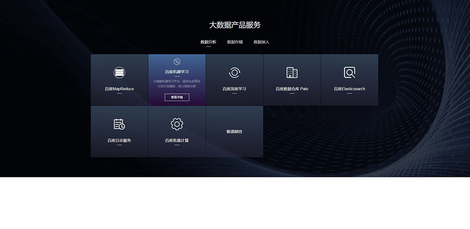Click the 百度Elasticsearch magnifier icon

pos(350,72)
